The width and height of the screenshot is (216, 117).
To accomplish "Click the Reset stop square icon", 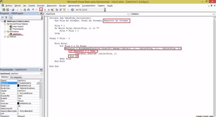I will point(49,10).
